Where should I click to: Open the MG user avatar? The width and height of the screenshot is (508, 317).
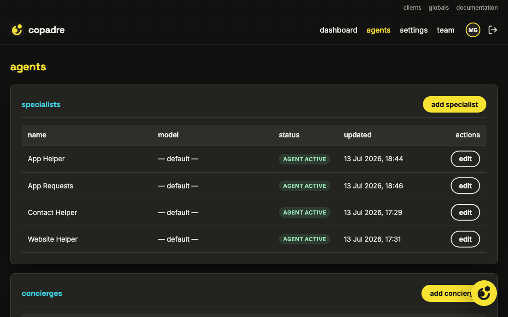[473, 30]
